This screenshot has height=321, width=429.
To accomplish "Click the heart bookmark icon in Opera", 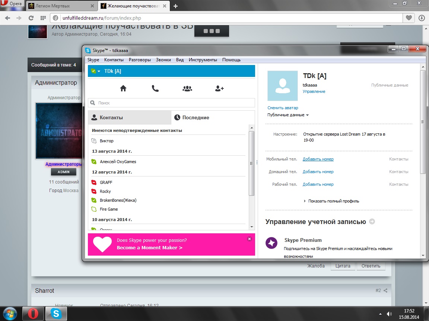I will tap(409, 18).
